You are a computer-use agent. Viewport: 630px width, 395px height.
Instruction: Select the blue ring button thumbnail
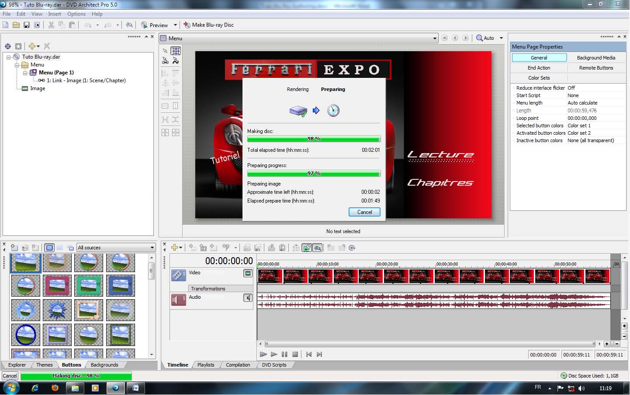(26, 335)
